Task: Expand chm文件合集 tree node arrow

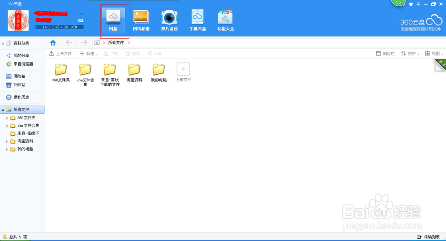Action: pyautogui.click(x=7, y=126)
